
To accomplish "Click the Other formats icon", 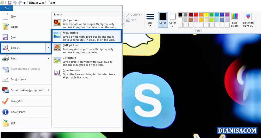I will click(x=57, y=73).
